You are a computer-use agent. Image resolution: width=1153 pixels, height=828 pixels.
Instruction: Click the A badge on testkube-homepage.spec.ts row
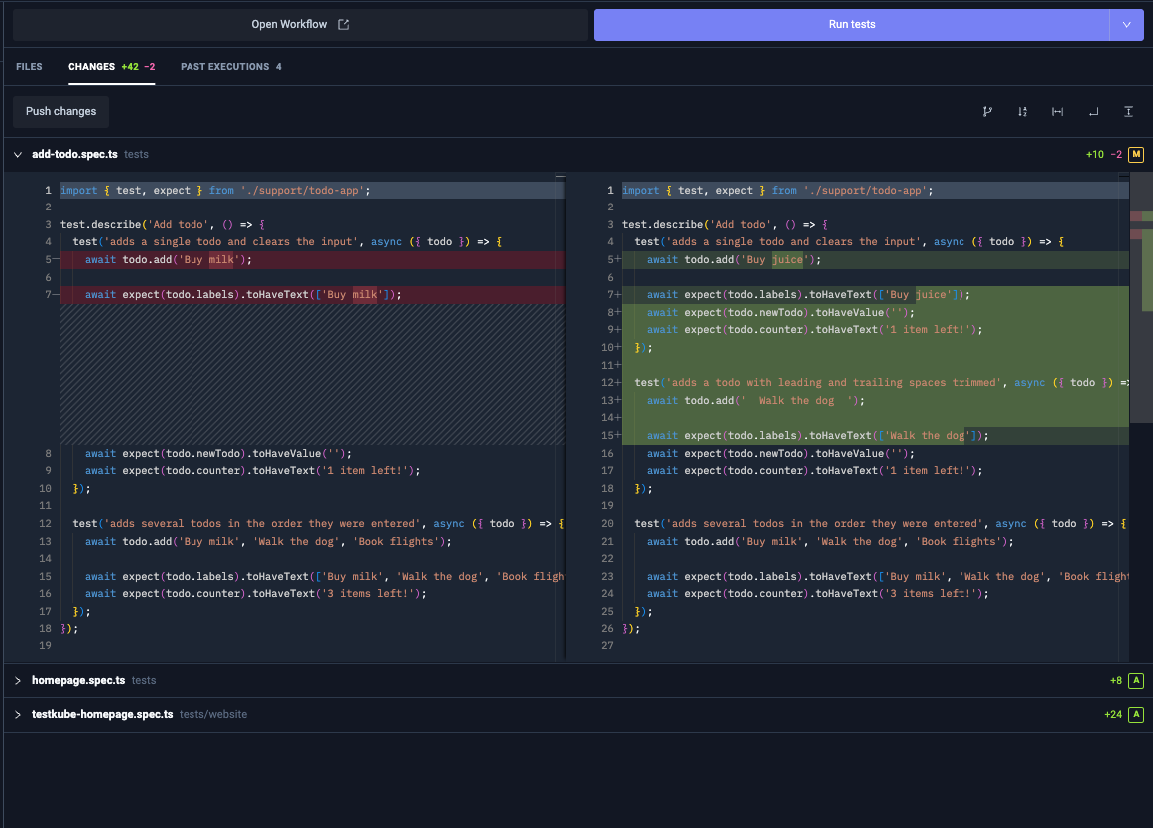point(1136,714)
